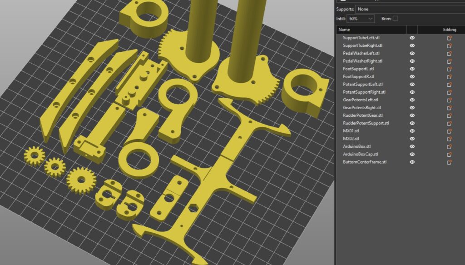The width and height of the screenshot is (465, 265).
Task: Select RudderPotentSupport.stl in the object list
Action: [x=366, y=123]
